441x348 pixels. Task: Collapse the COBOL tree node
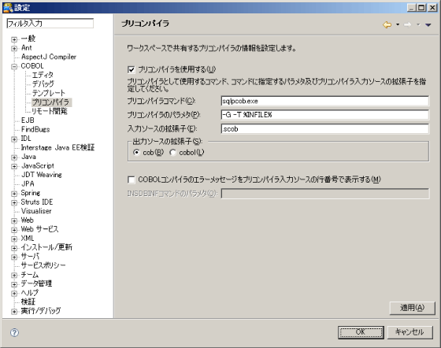click(14, 67)
